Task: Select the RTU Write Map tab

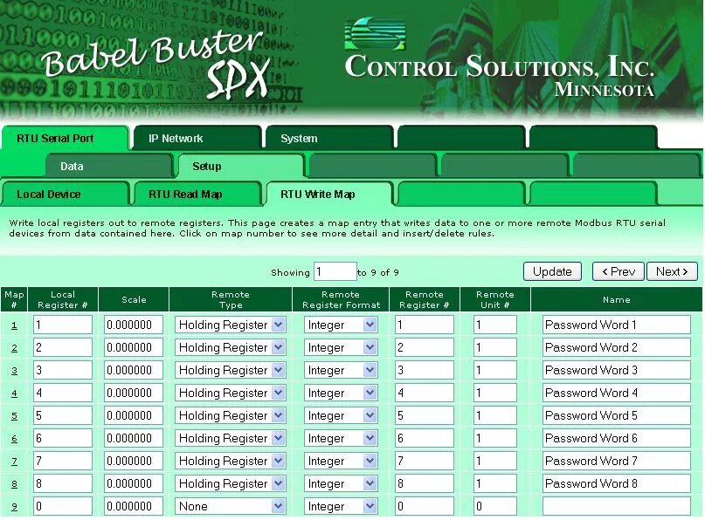Action: pos(329,194)
